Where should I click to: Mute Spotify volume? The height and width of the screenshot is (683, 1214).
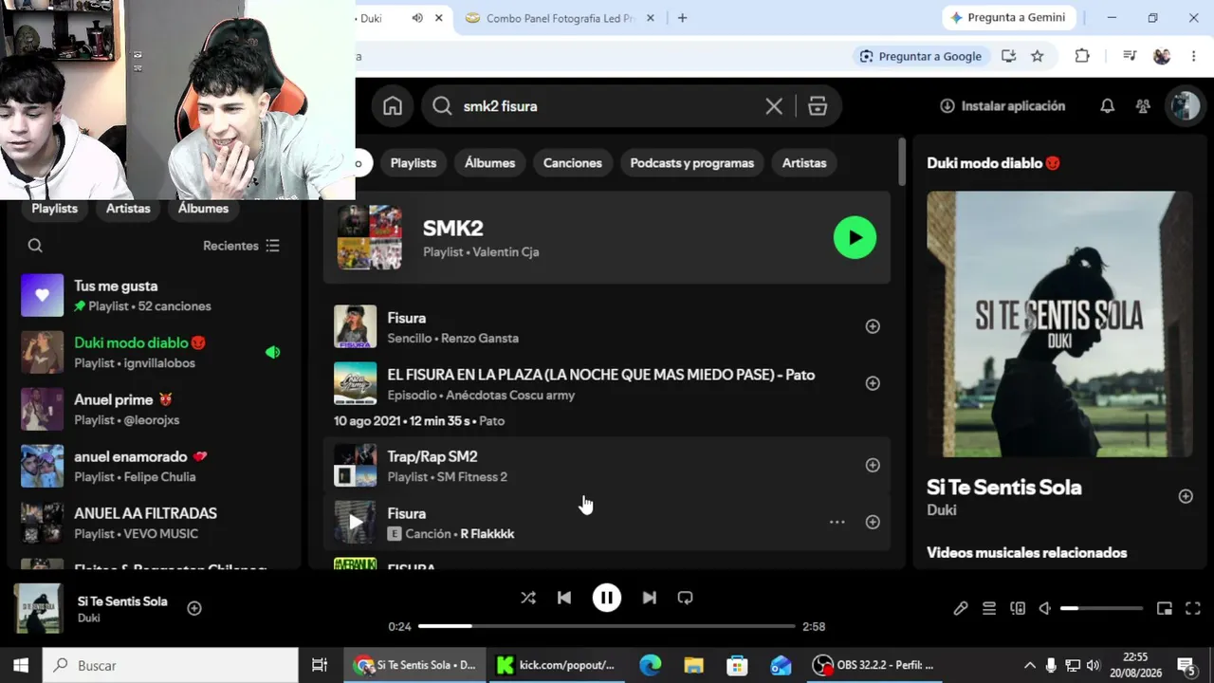pos(1045,608)
